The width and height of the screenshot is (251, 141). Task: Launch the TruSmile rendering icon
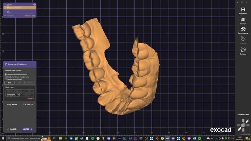[x=243, y=39]
